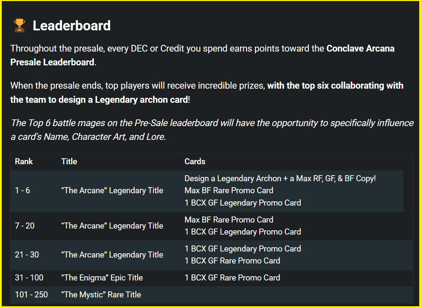
Task: Click the rank 31 - 100 cell
Action: (29, 278)
